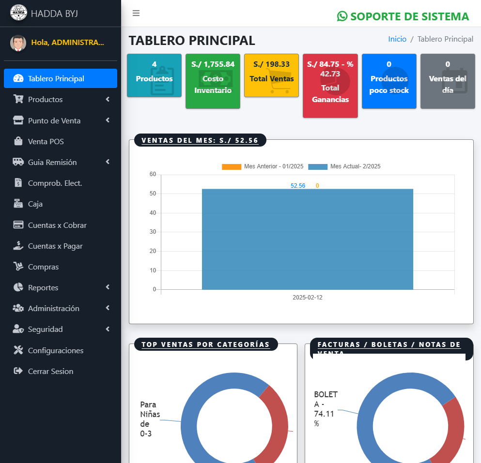Click the administrator avatar image
This screenshot has width=481, height=463.
click(x=18, y=43)
